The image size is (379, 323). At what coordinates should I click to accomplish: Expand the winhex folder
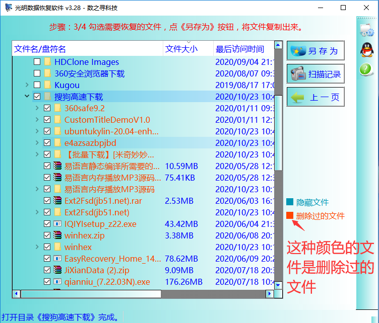pyautogui.click(x=37, y=247)
